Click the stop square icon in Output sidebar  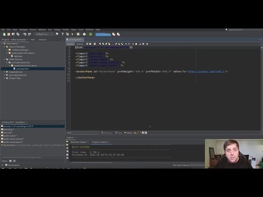(67, 154)
